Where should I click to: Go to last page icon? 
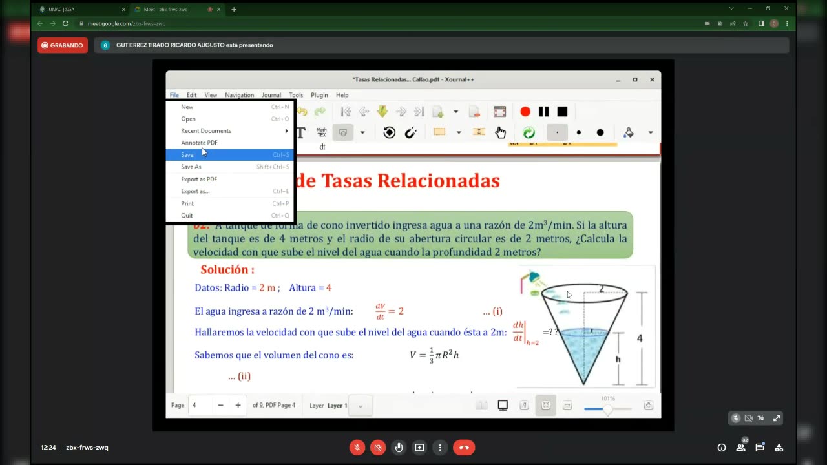[419, 112]
